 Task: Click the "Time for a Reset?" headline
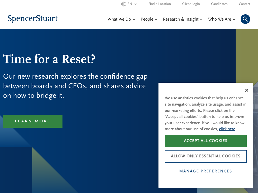[x=49, y=59]
